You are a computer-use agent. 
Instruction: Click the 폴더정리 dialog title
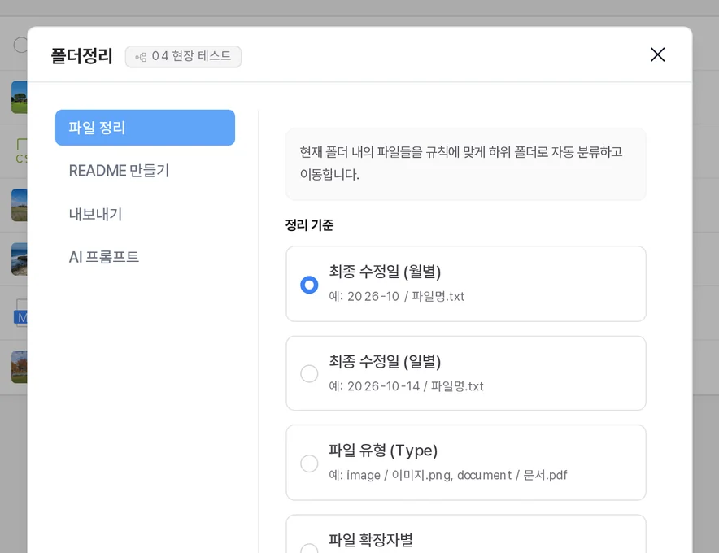[x=81, y=56]
